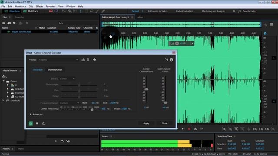
Task: Click search magnifier in Files panel
Action: (x=60, y=23)
